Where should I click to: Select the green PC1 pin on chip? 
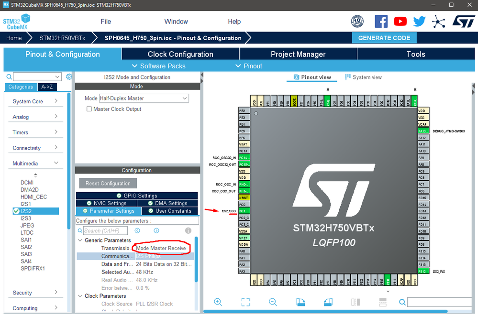coord(244,211)
